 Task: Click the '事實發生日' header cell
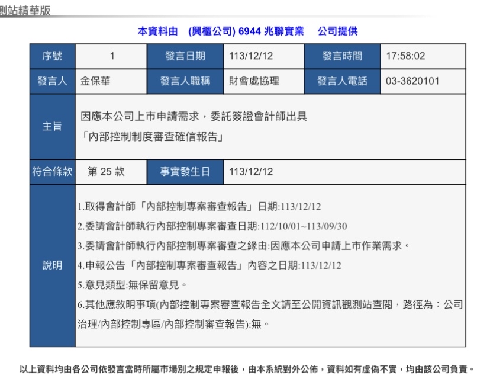(x=185, y=171)
